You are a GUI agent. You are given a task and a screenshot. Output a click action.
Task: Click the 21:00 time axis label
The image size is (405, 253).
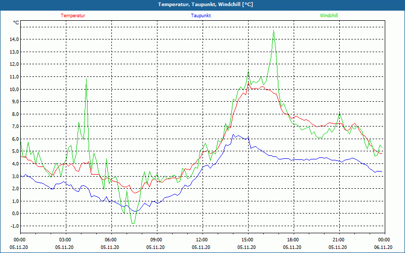click(339, 240)
